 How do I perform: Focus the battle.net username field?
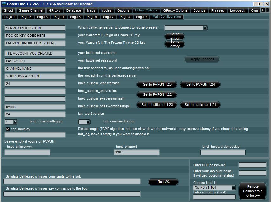click(x=35, y=54)
